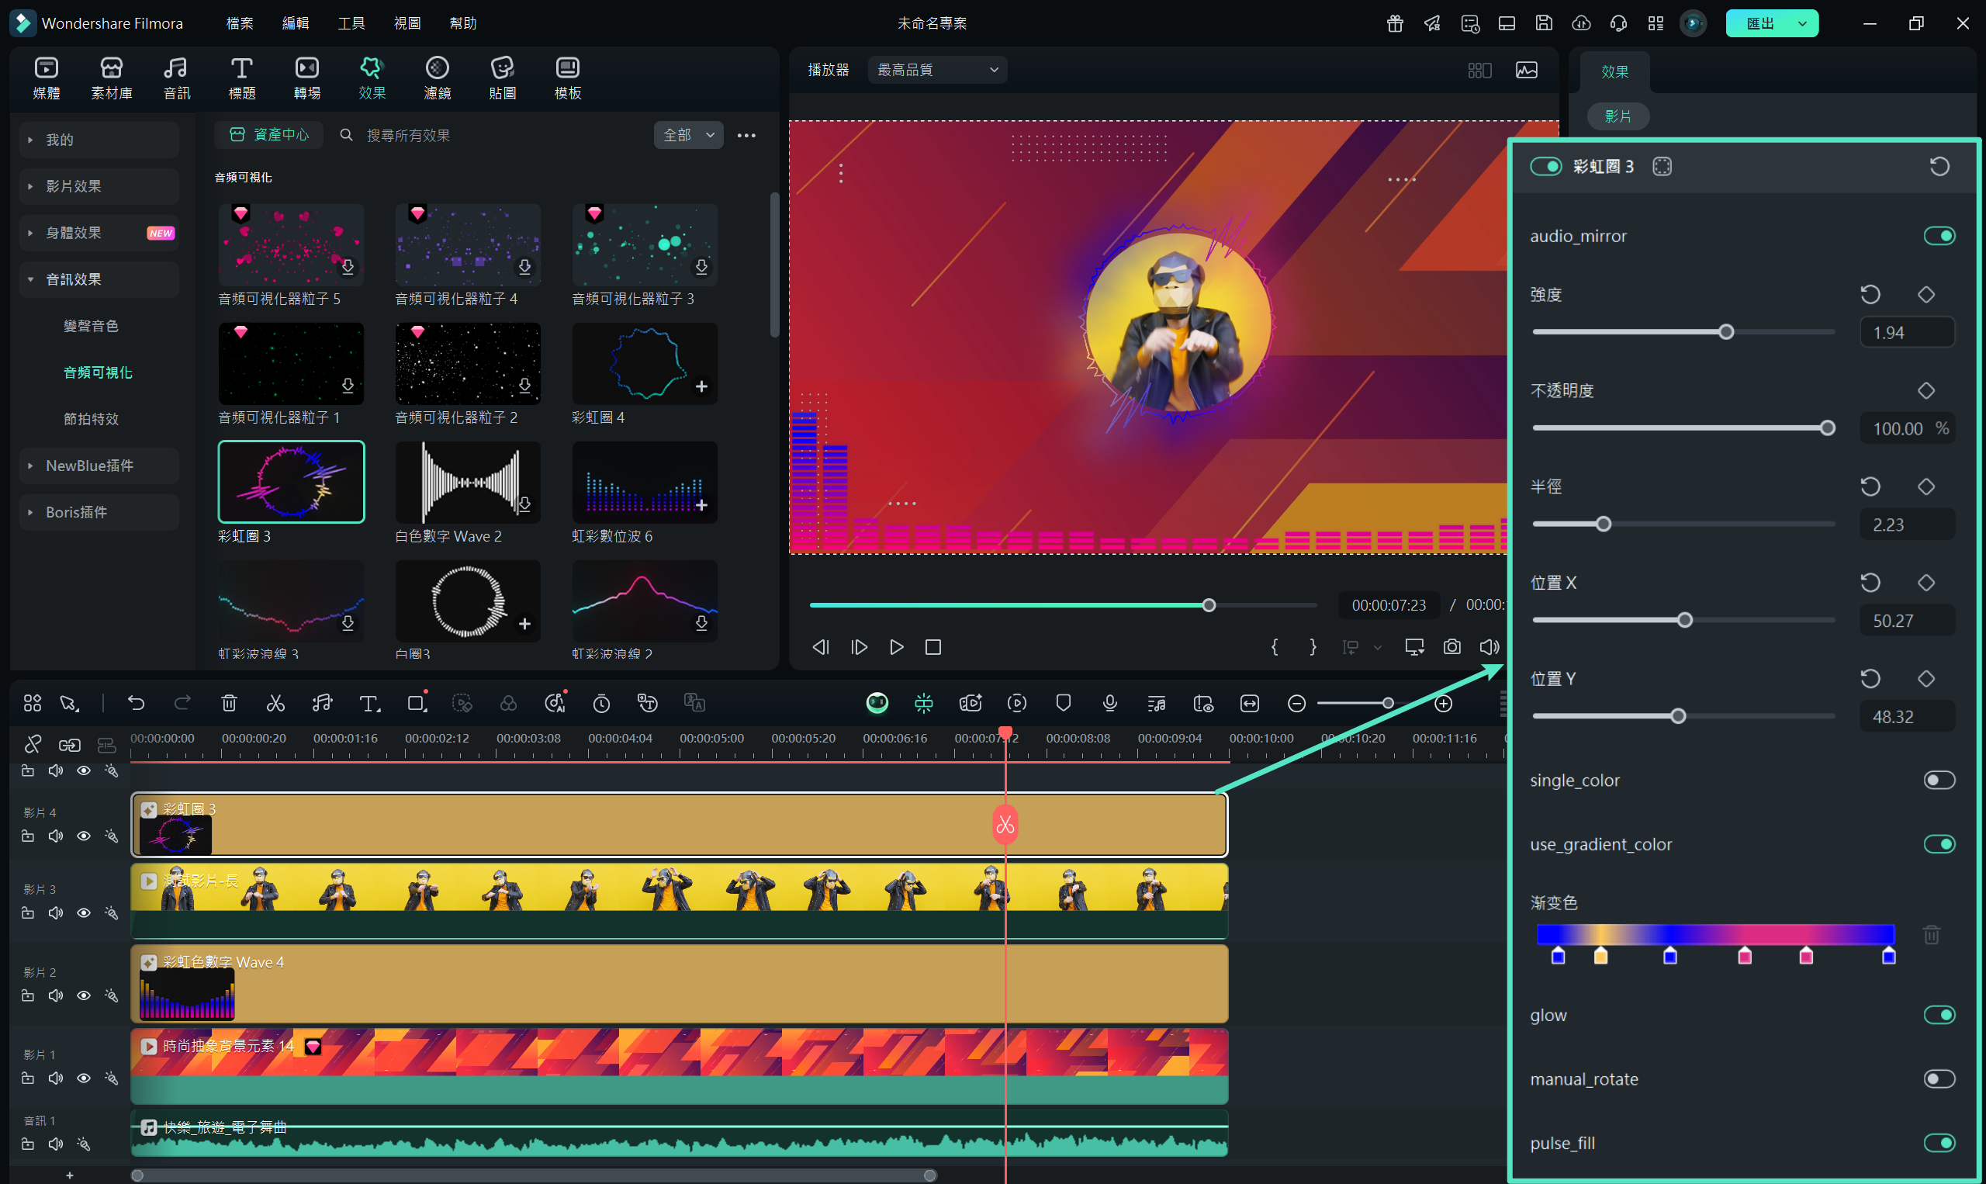Select the yellow gradient color stop
The height and width of the screenshot is (1184, 1986).
(1600, 956)
